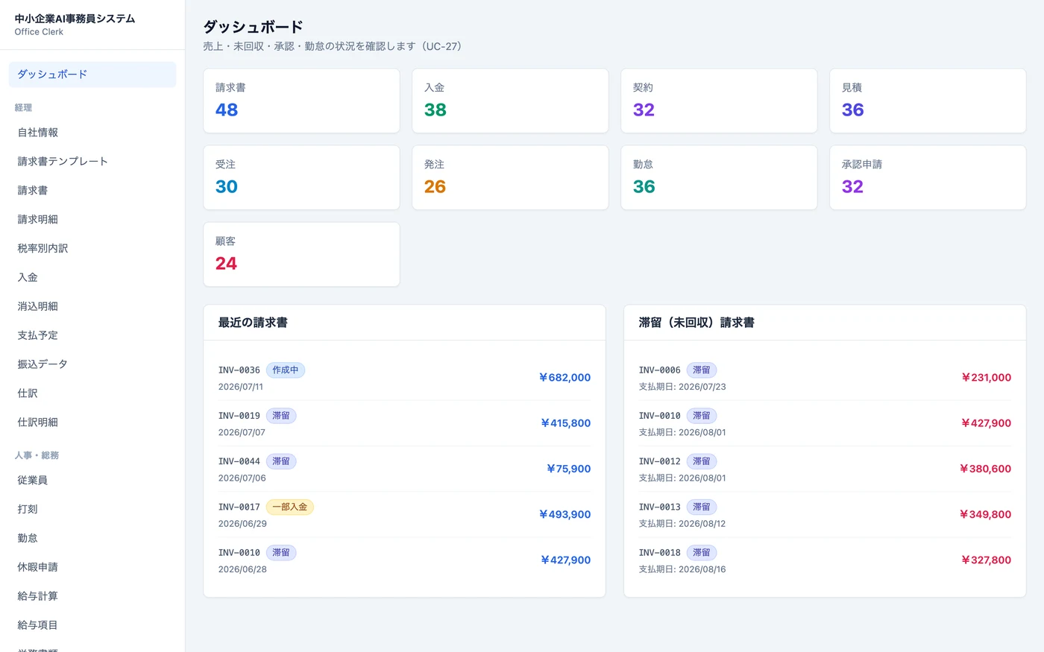
Task: Click INV-0018 in overdue invoices
Action: tap(660, 553)
